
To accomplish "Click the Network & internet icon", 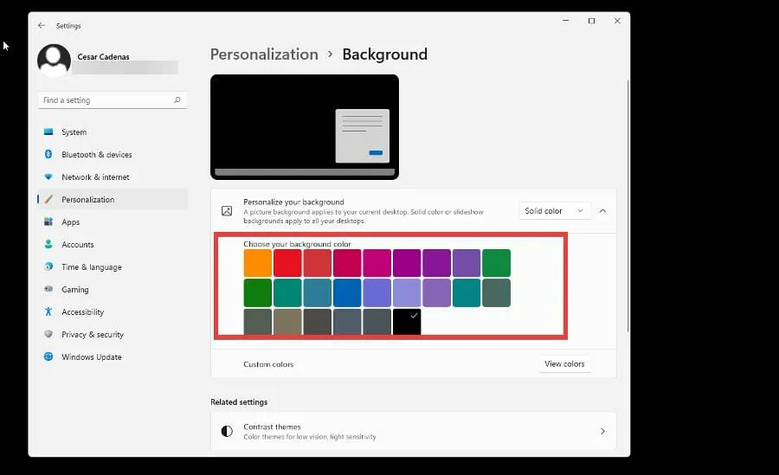I will tap(48, 177).
